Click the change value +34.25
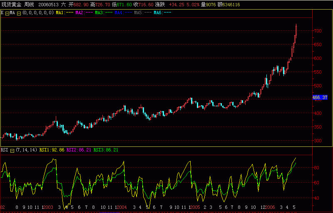The height and width of the screenshot is (213, 333). (x=177, y=5)
